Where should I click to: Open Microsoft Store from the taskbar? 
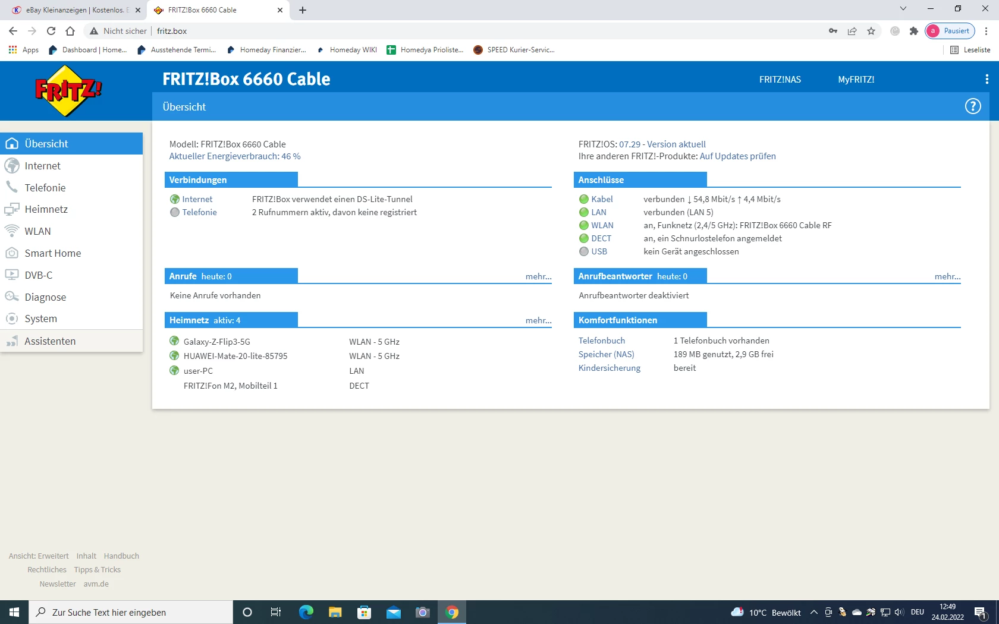tap(364, 612)
